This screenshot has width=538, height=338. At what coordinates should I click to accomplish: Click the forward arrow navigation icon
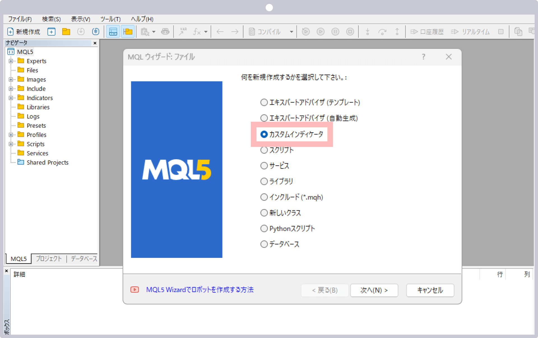(235, 32)
